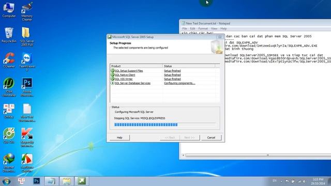Viewport: 331px width, 186px height.
Task: Select the UniKey desktop shortcut
Action: click(x=9, y=111)
